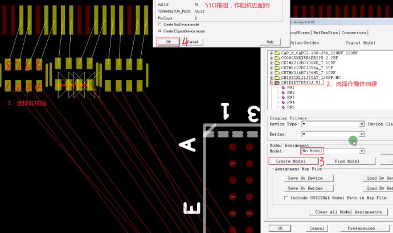
Task: Click the Create Model button
Action: 294,161
